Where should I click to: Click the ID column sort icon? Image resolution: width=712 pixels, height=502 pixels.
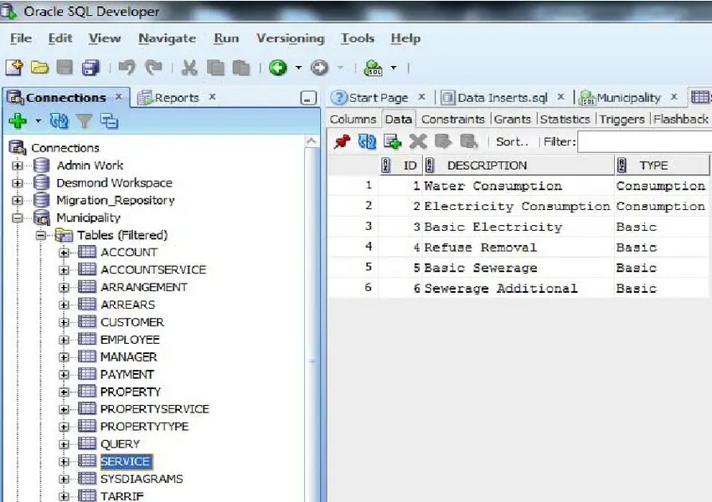click(x=385, y=166)
